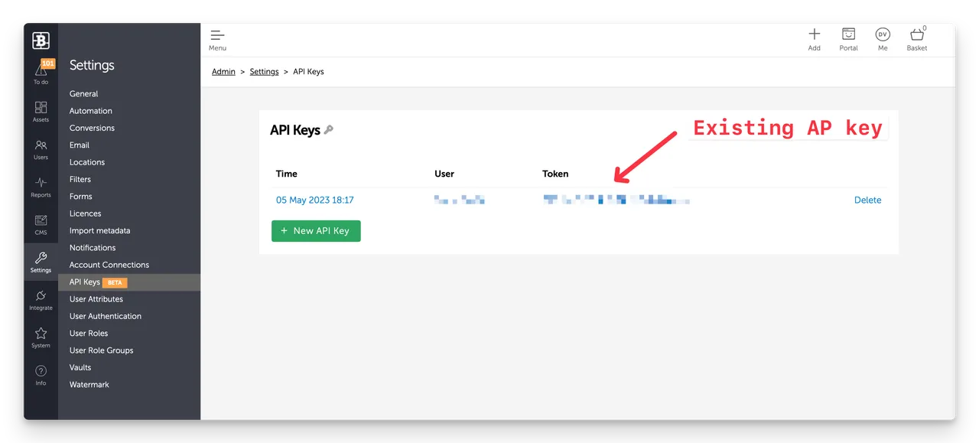Open the System star icon
Screen dimensions: 979x443
(41, 334)
